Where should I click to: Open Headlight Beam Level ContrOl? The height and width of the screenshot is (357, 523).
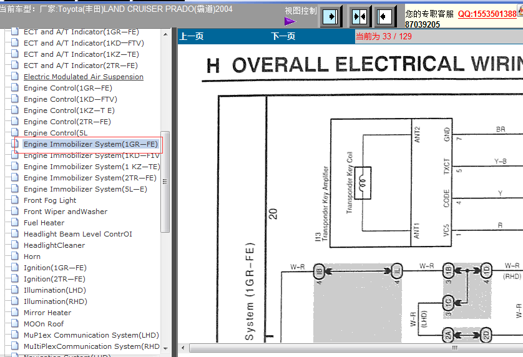click(78, 234)
